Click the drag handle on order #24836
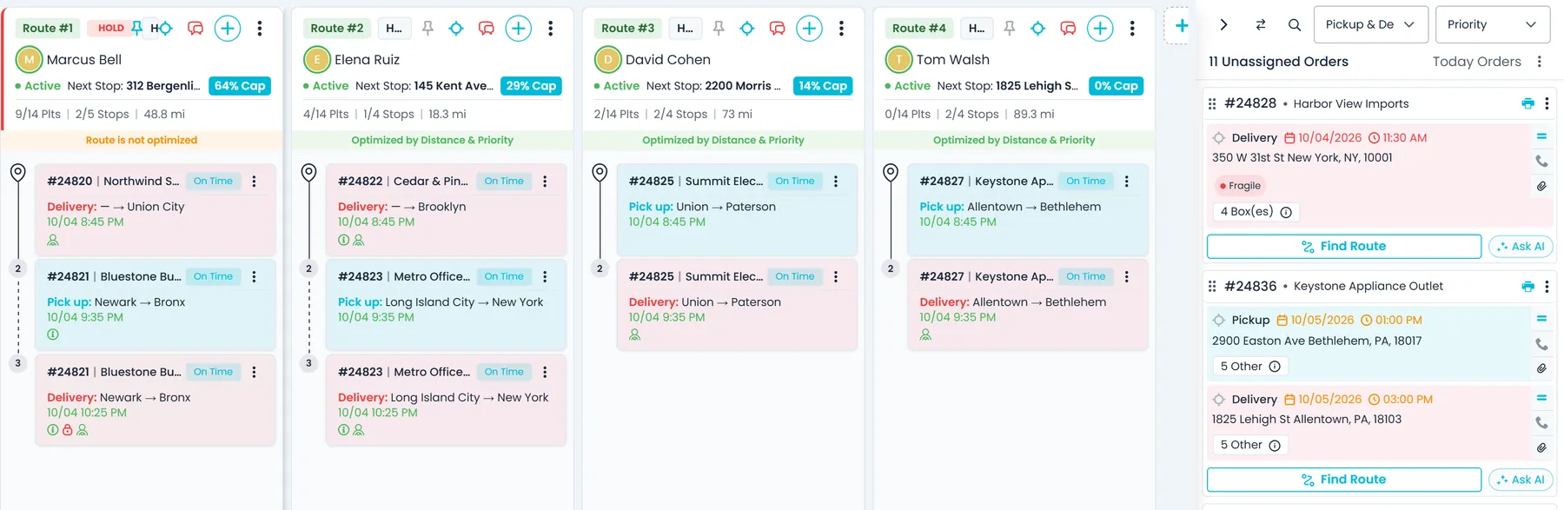 tap(1212, 287)
